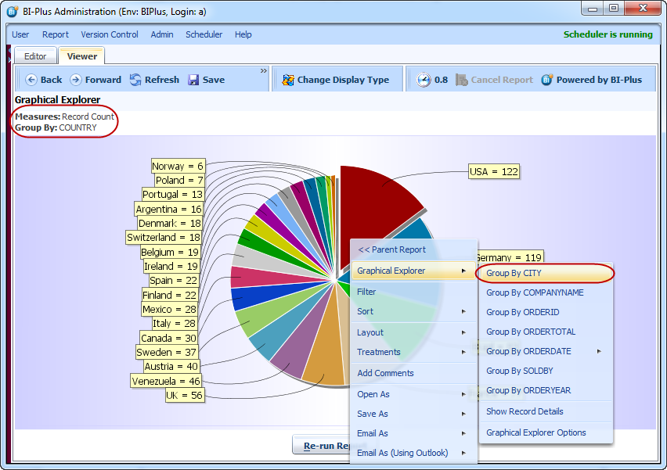667x470 pixels.
Task: Click the dark red USA pie slice
Action: (x=376, y=196)
